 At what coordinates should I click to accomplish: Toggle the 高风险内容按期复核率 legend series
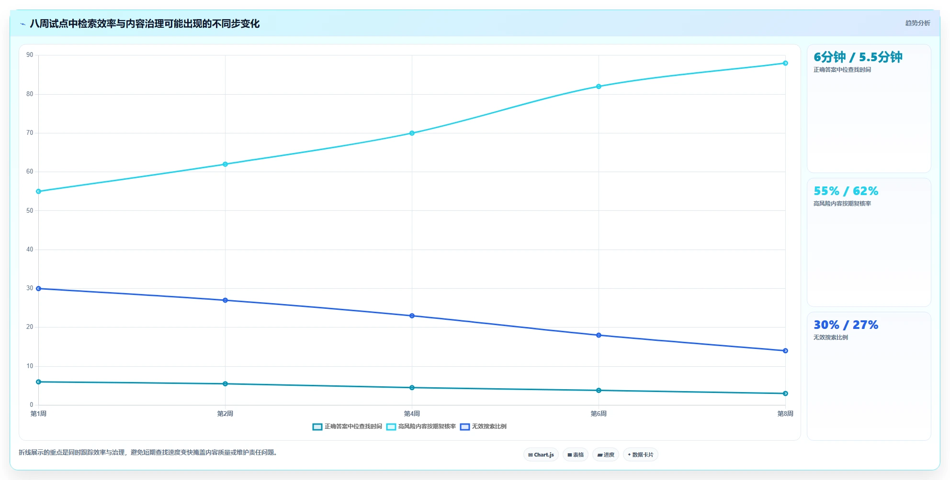(x=421, y=426)
